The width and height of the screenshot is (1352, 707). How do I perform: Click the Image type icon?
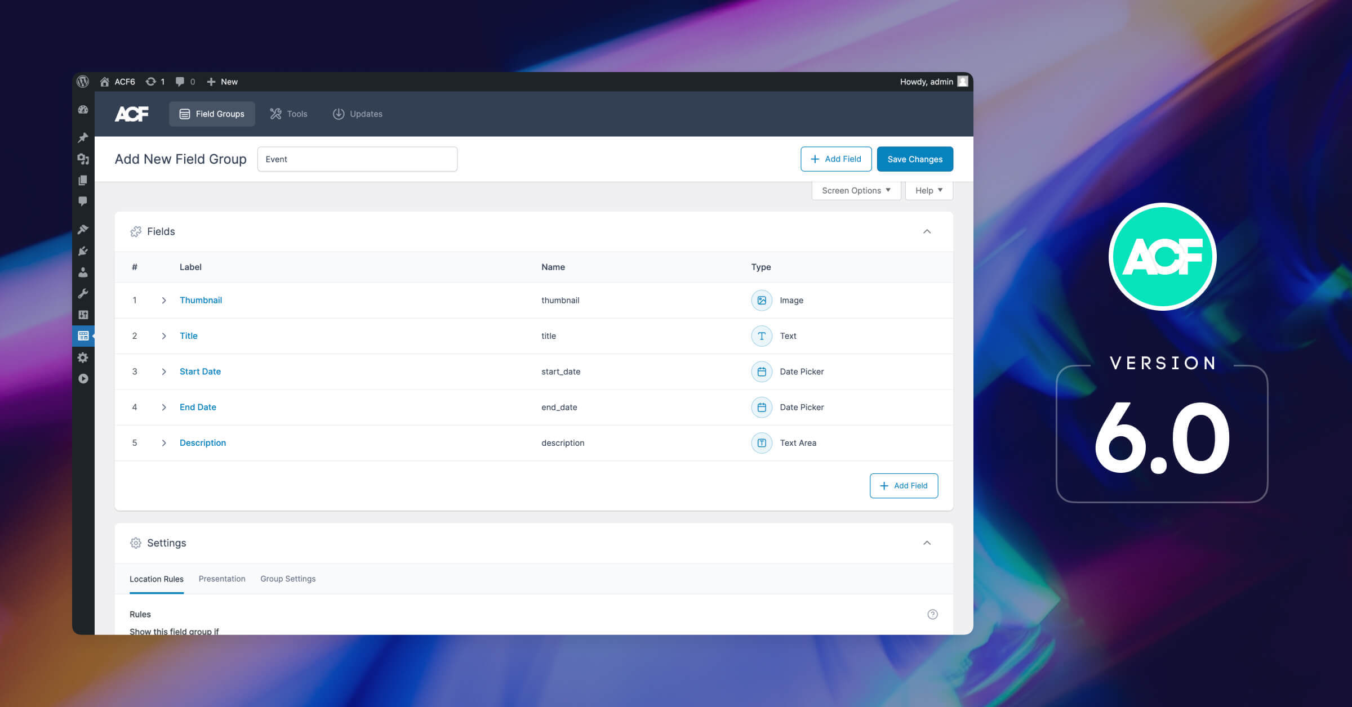762,301
